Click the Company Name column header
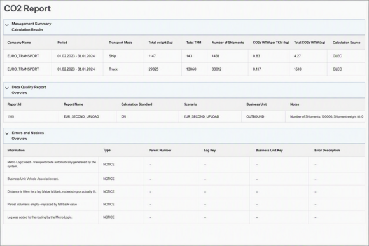Image resolution: width=369 pixels, height=246 pixels. click(19, 43)
